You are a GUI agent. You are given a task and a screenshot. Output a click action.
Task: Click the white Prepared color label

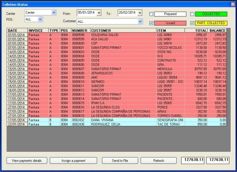coord(170,14)
